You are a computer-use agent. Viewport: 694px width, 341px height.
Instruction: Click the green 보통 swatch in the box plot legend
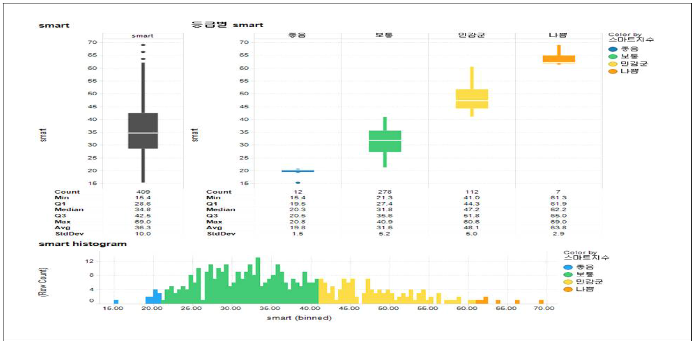(x=613, y=57)
